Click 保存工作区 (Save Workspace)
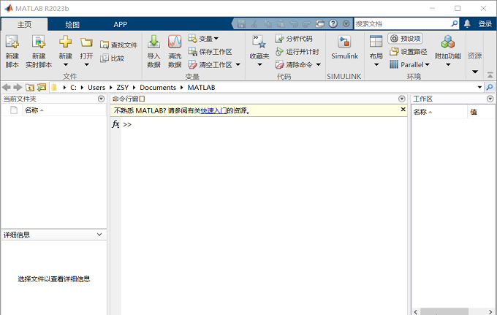The height and width of the screenshot is (315, 497). pos(210,52)
